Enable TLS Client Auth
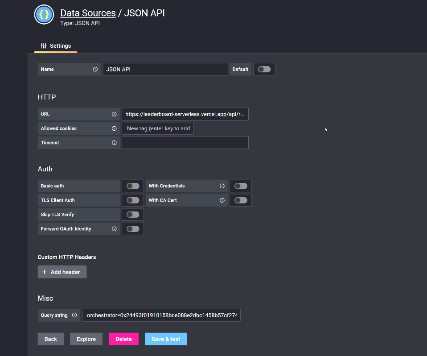Screen dimensions: 427x356 pyautogui.click(x=132, y=200)
